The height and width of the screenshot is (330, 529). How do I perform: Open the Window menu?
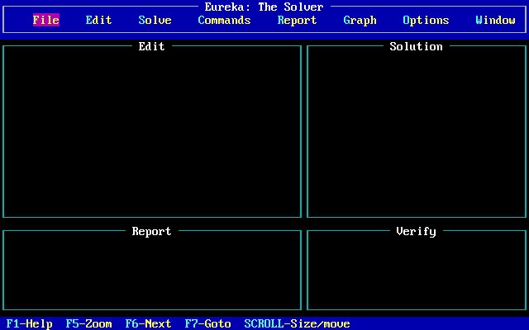pyautogui.click(x=495, y=20)
